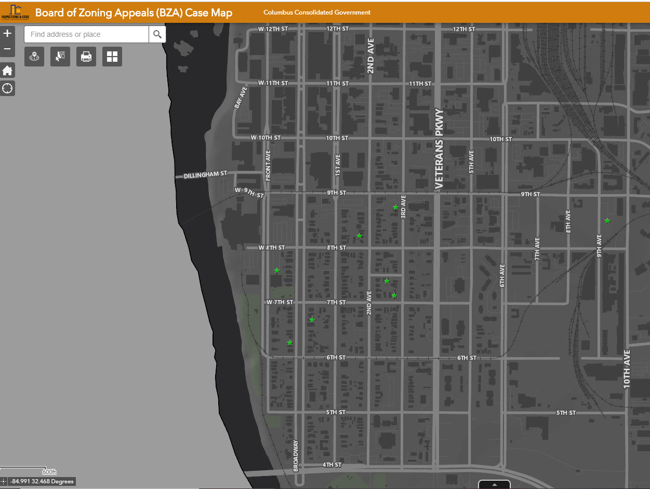The image size is (650, 489).
Task: Click the 'Board of Zoning Appeals (BZA) Case Map' title
Action: [134, 13]
